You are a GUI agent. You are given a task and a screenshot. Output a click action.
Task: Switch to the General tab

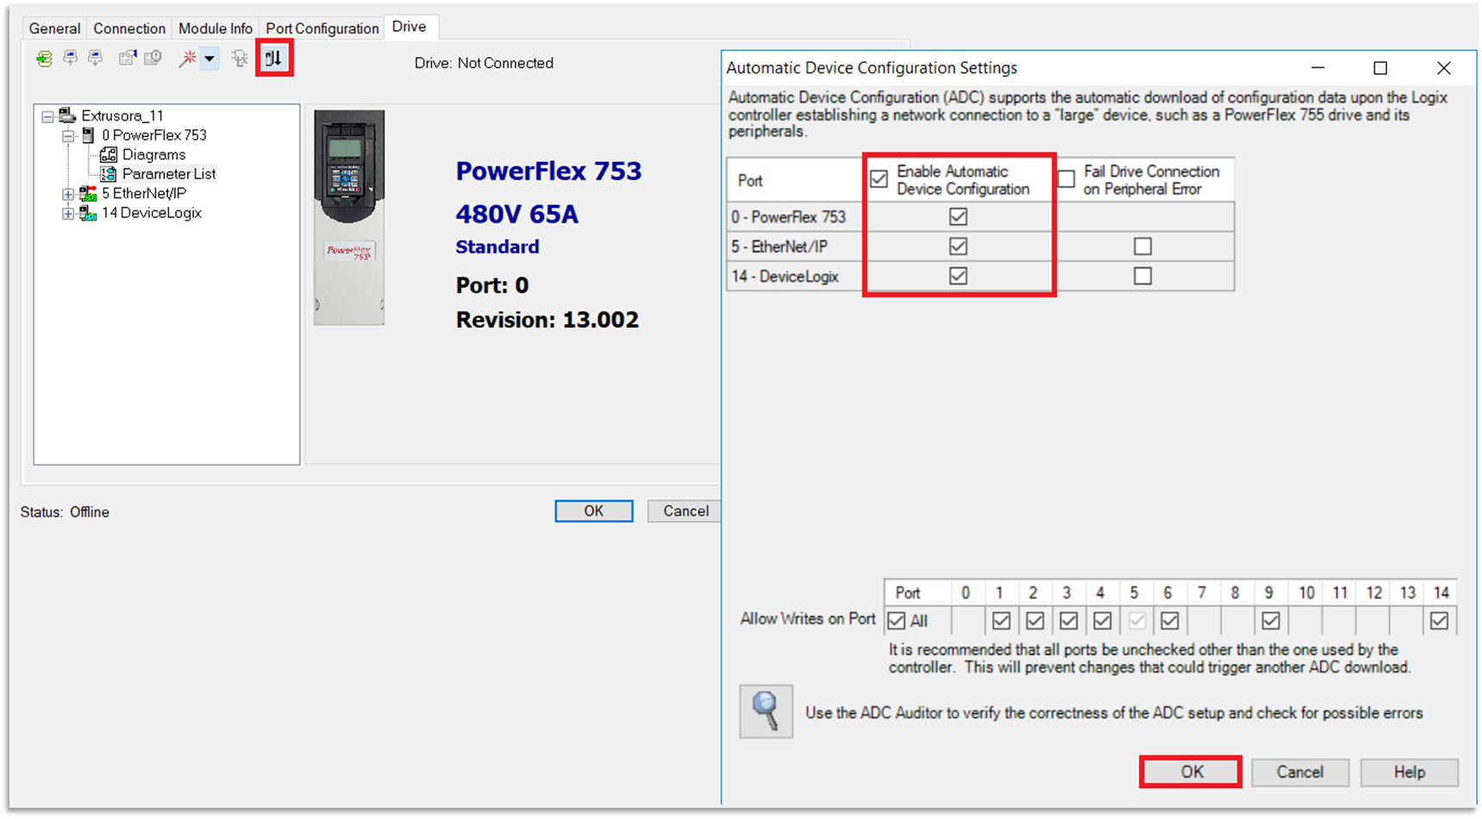tap(54, 28)
